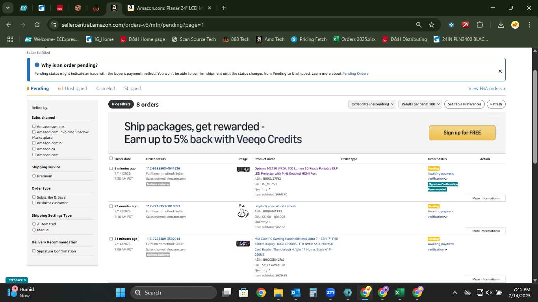Tick the select-all orders header checkbox

click(111, 158)
